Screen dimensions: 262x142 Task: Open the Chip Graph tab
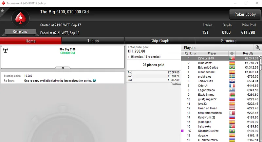pos(160,41)
